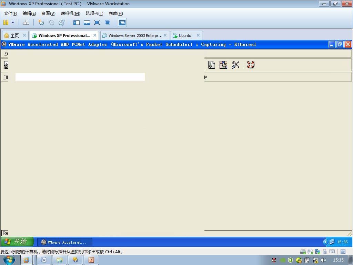Click VMware USB device status icon
This screenshot has height=265, width=353.
pyautogui.click(x=325, y=252)
